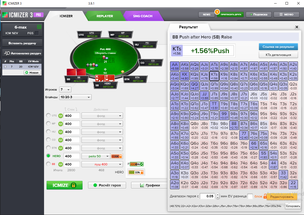
Task: Click the 33% locked HERO range indicator
Action: pyautogui.click(x=136, y=172)
